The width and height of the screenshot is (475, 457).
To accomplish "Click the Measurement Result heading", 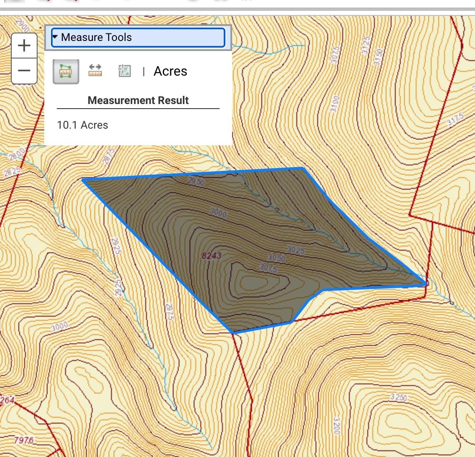I will coord(138,100).
